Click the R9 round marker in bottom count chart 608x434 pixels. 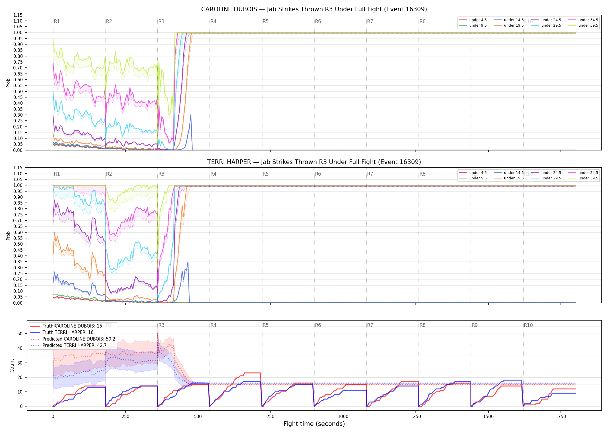pyautogui.click(x=475, y=325)
